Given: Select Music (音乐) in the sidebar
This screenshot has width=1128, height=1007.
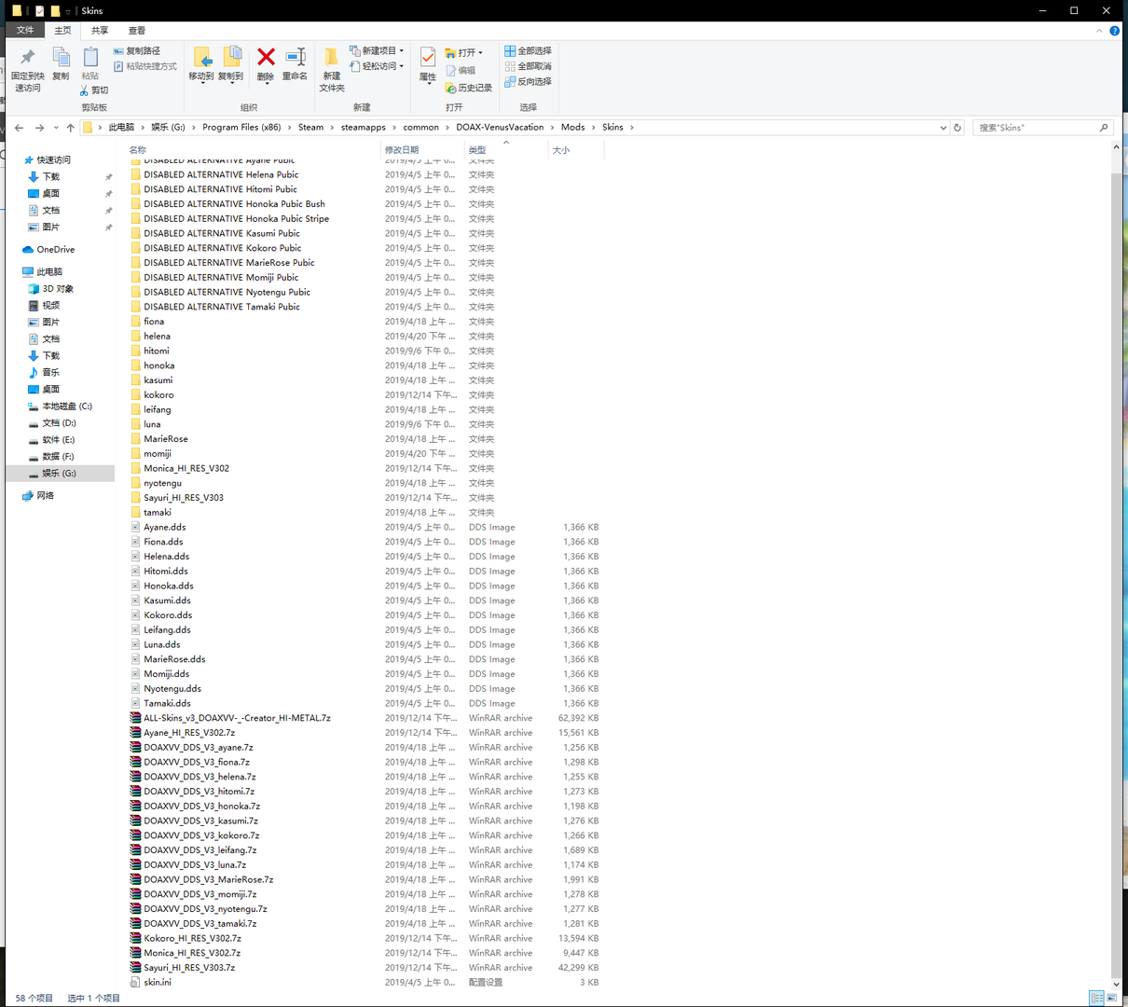Looking at the screenshot, I should pos(50,373).
